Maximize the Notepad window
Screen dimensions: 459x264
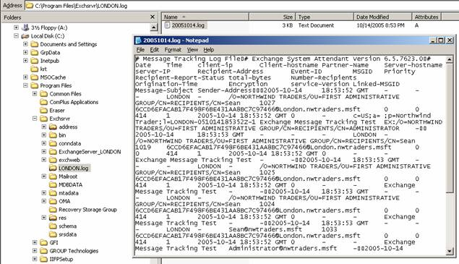[x=441, y=40]
